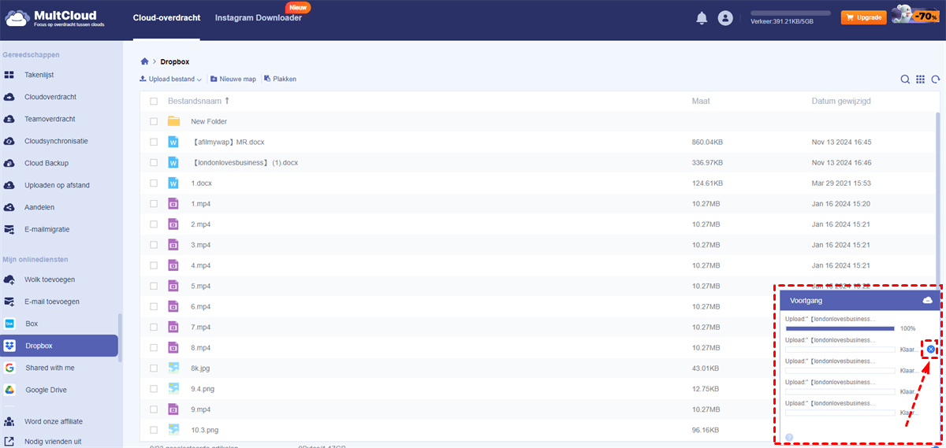Click the file list vertical scrollbar

click(937, 197)
